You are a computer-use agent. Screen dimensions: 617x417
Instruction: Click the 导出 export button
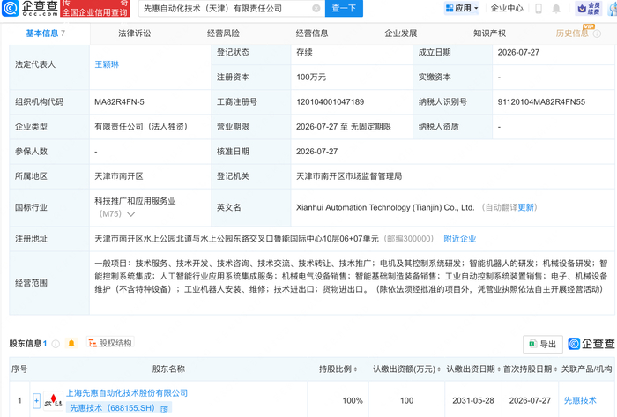(x=543, y=344)
